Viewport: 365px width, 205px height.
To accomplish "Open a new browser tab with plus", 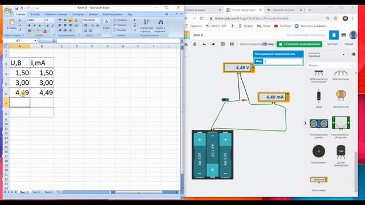I will click(x=310, y=10).
